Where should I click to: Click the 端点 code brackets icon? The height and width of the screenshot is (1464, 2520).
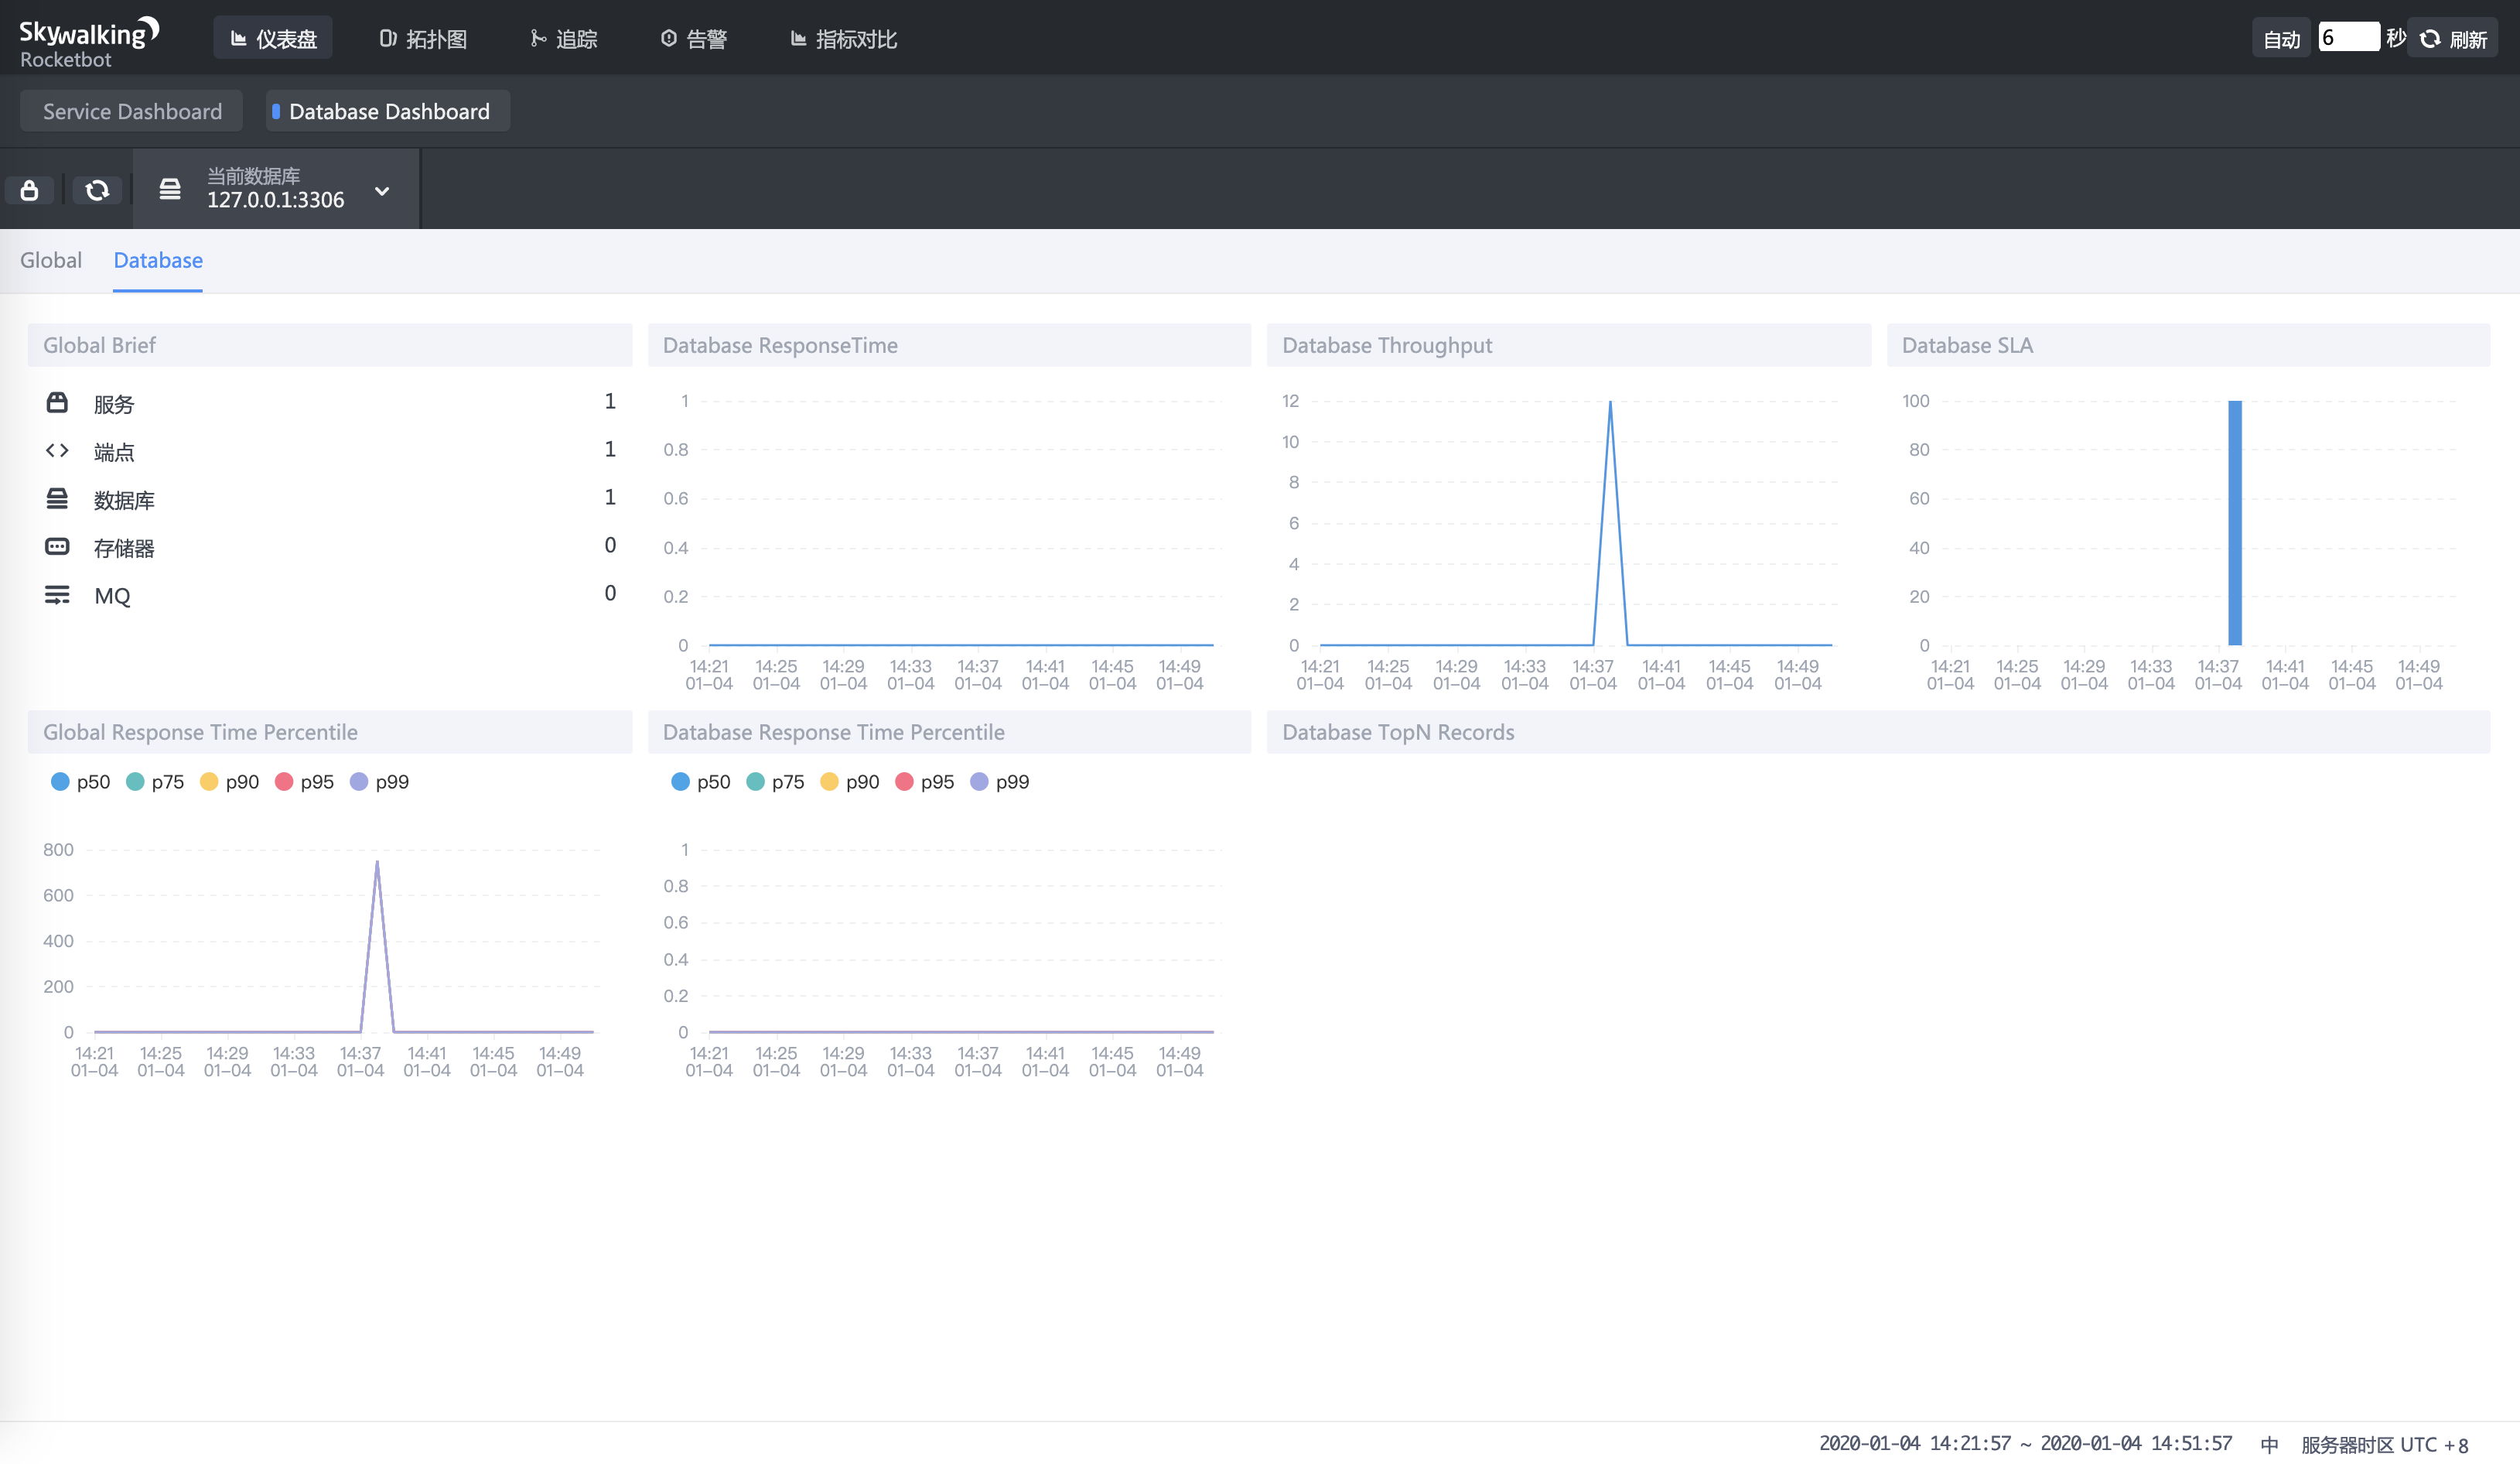pyautogui.click(x=57, y=450)
